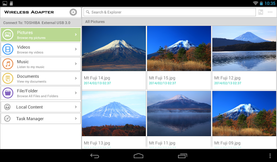Click the Task Manager pencil icon
The image size is (277, 162).
pos(7,118)
